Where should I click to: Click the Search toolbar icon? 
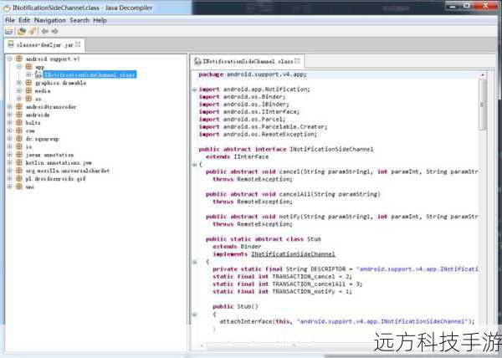point(33,31)
